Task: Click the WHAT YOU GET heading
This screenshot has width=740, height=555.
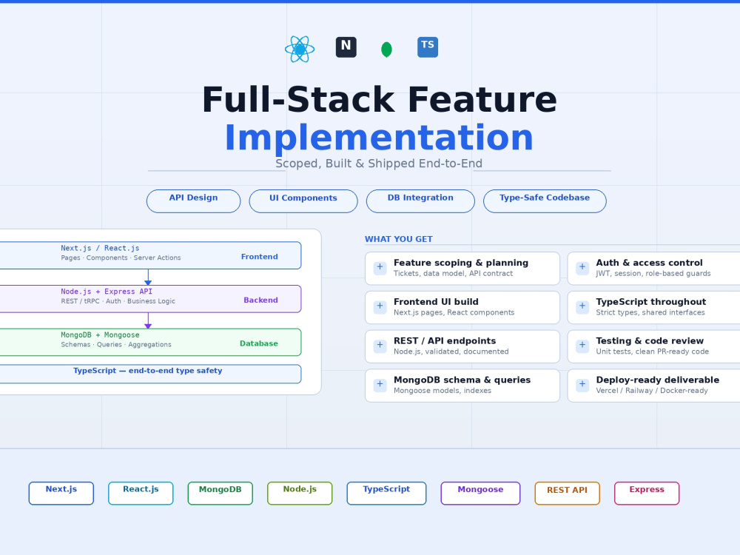Action: [x=399, y=239]
